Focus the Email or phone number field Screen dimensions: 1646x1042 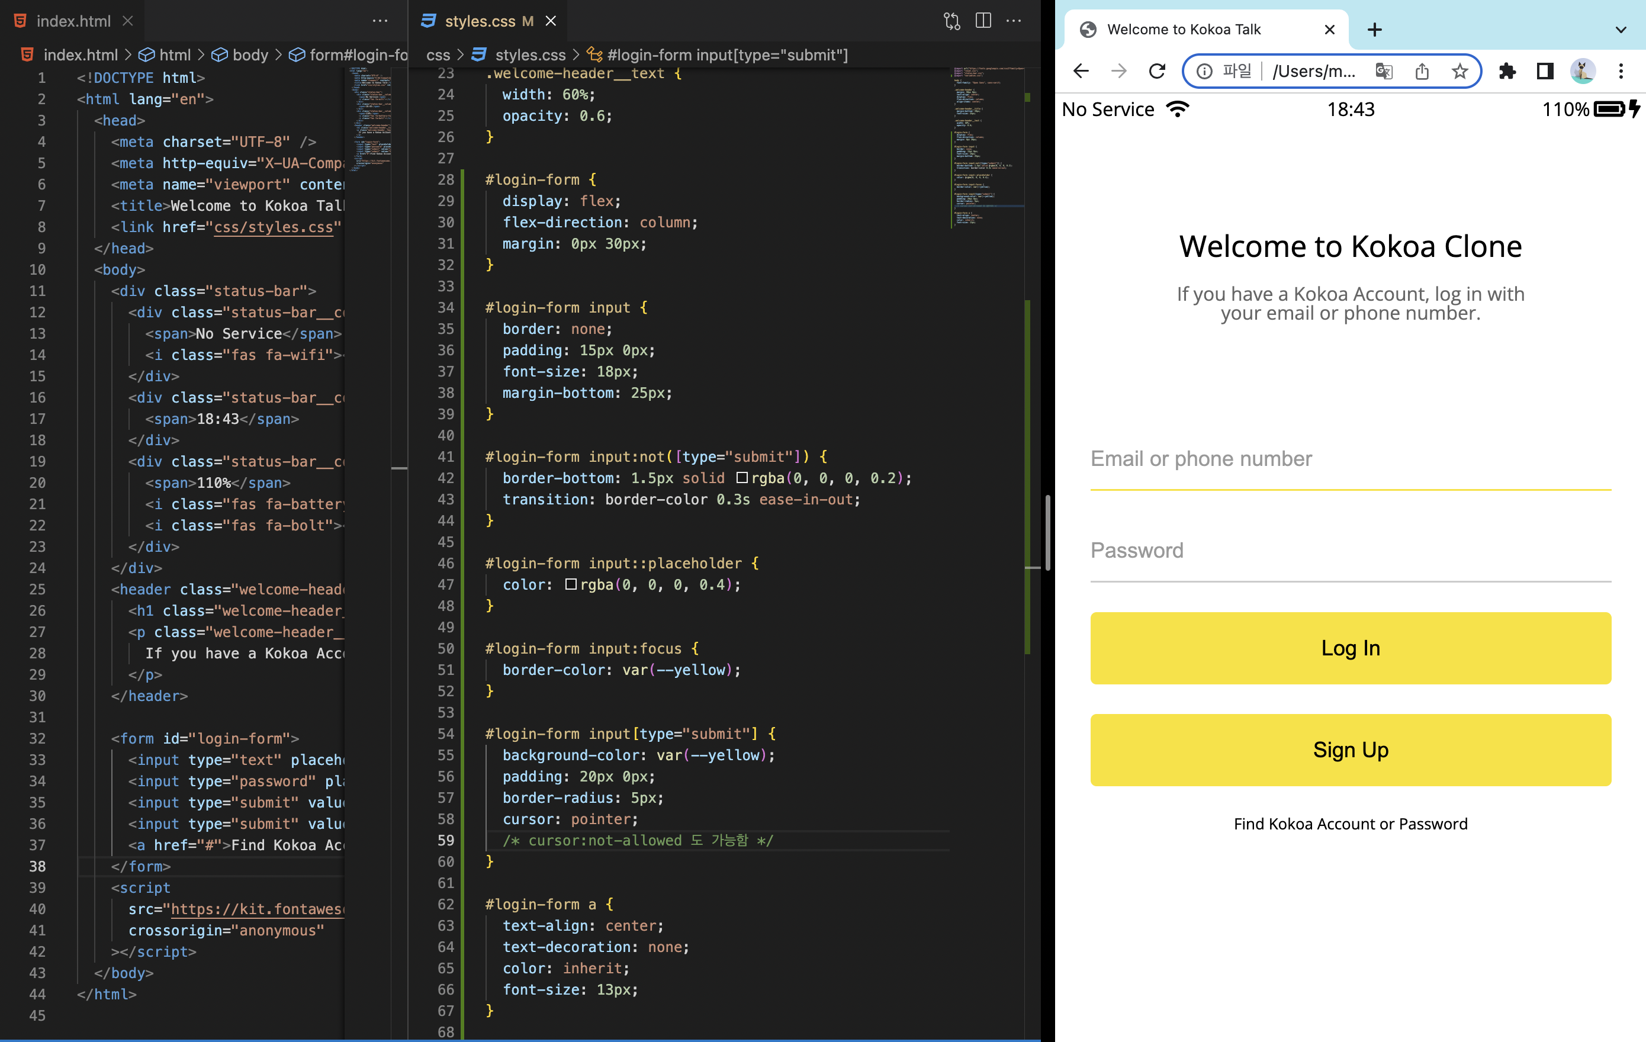pos(1350,459)
